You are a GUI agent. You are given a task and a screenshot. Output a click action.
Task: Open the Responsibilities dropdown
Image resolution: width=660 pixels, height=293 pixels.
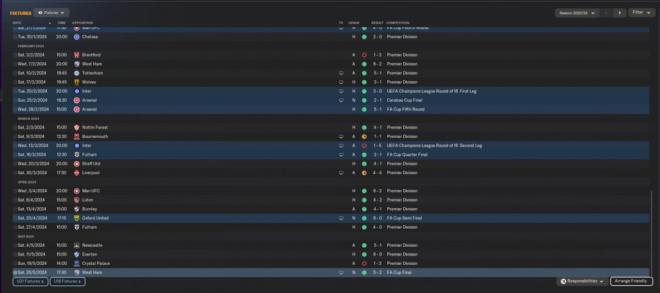[582, 281]
